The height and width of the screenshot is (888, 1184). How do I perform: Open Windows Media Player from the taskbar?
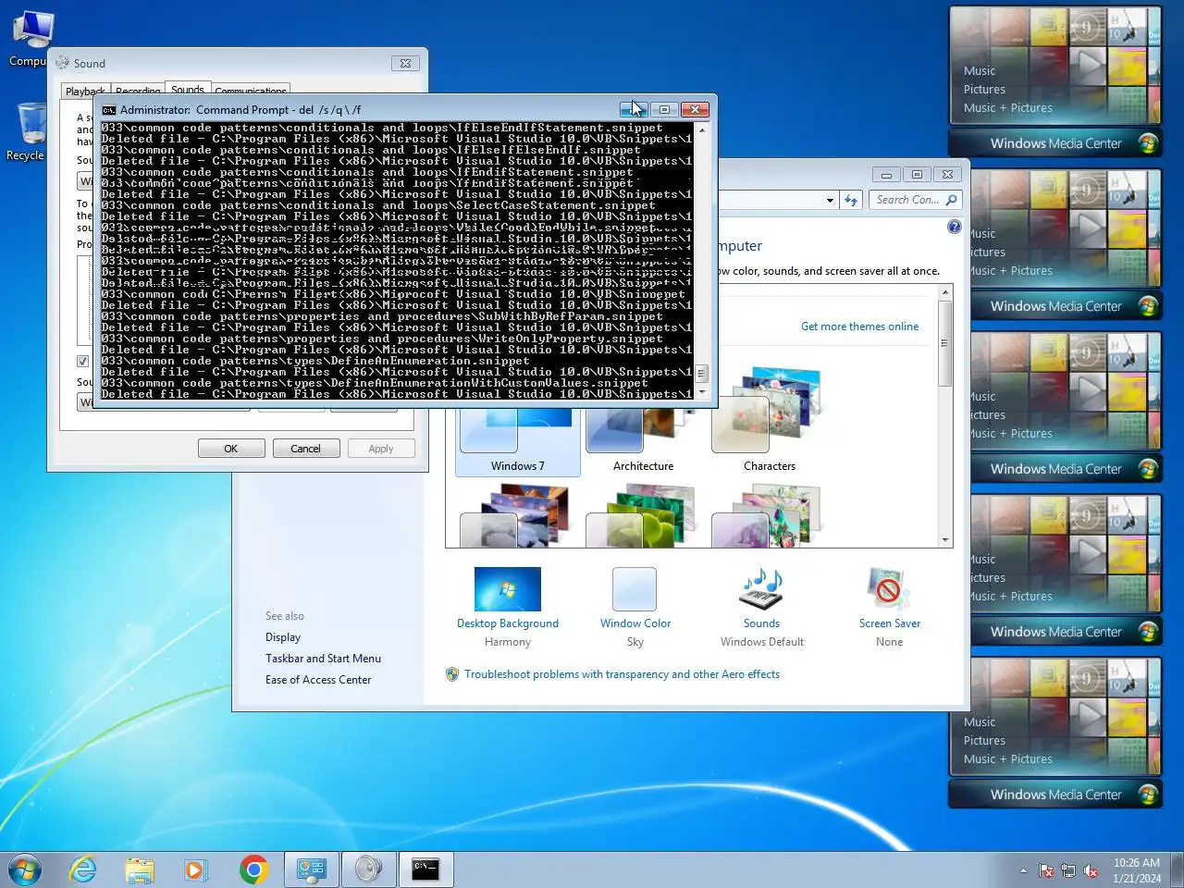pyautogui.click(x=195, y=869)
